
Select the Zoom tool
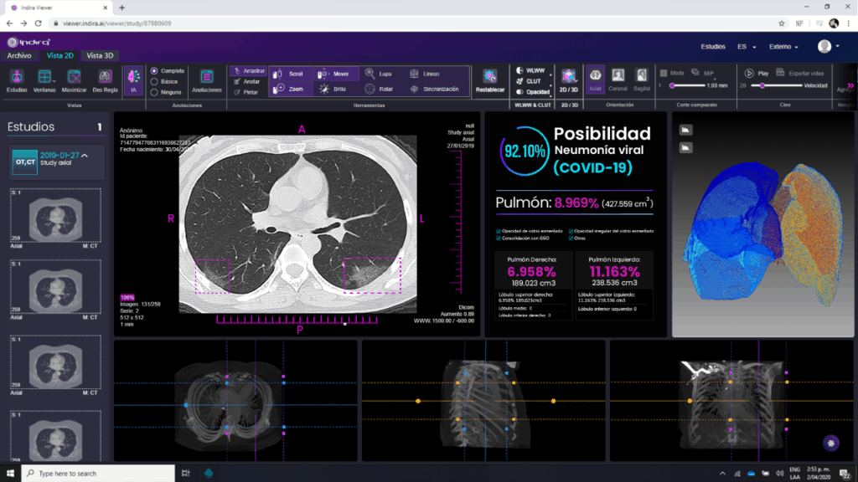(x=289, y=88)
